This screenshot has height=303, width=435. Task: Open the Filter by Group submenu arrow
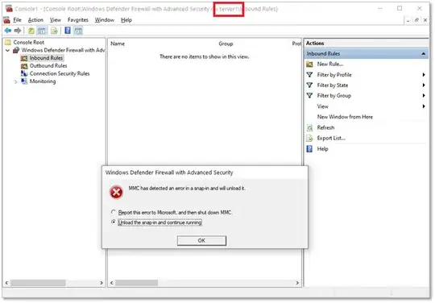click(424, 95)
